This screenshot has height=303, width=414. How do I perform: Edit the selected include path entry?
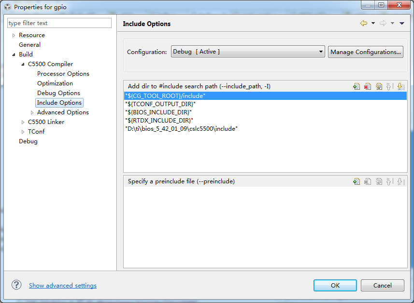[x=379, y=86]
